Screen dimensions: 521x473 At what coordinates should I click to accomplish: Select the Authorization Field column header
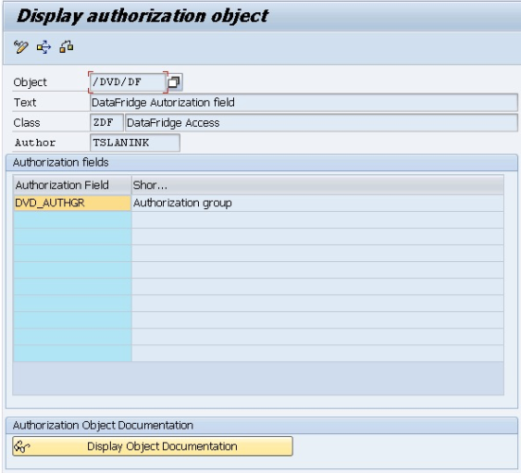tap(72, 185)
